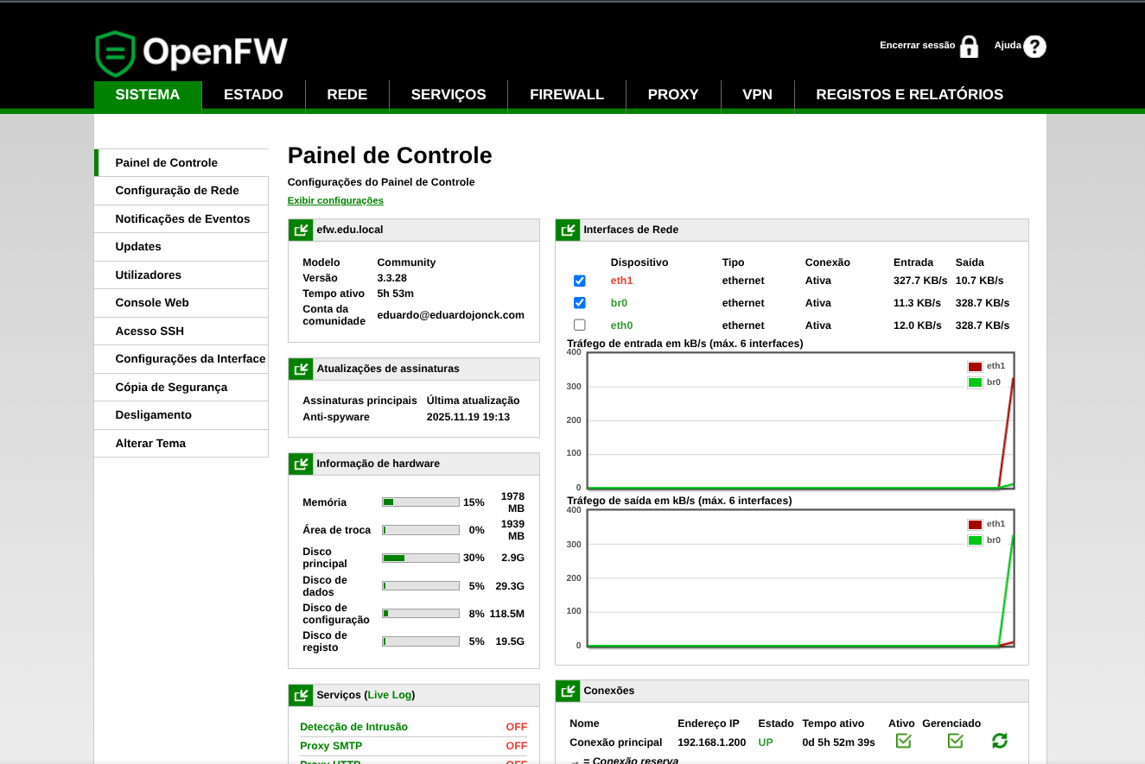Click the Atualizações de assinaturas panel icon
This screenshot has height=764, width=1145.
click(301, 369)
